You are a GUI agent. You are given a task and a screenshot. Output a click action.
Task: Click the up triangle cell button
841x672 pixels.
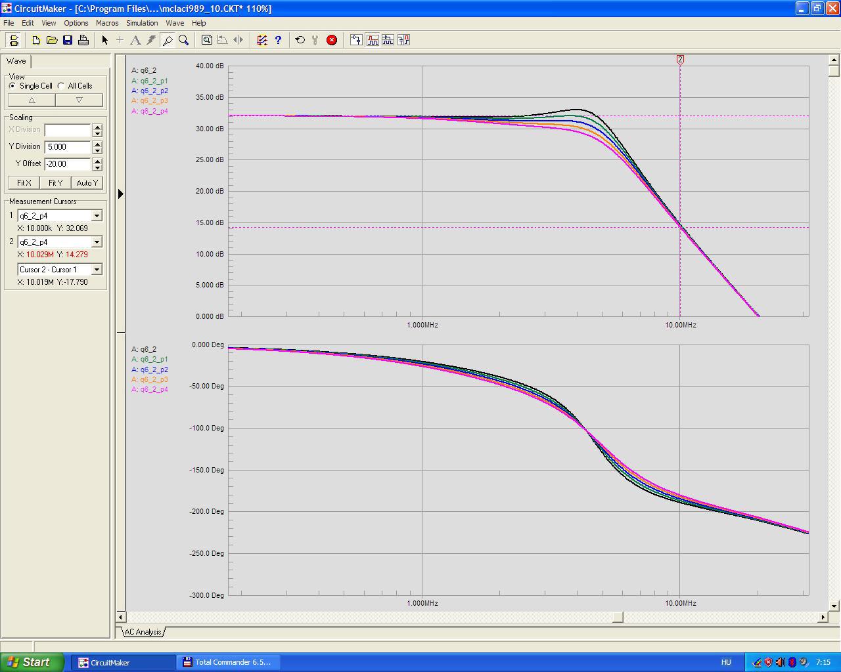[32, 100]
